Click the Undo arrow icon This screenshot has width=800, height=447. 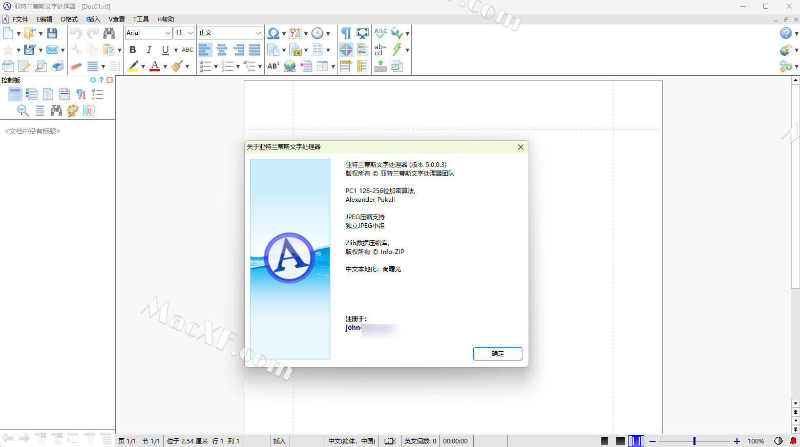click(x=76, y=33)
